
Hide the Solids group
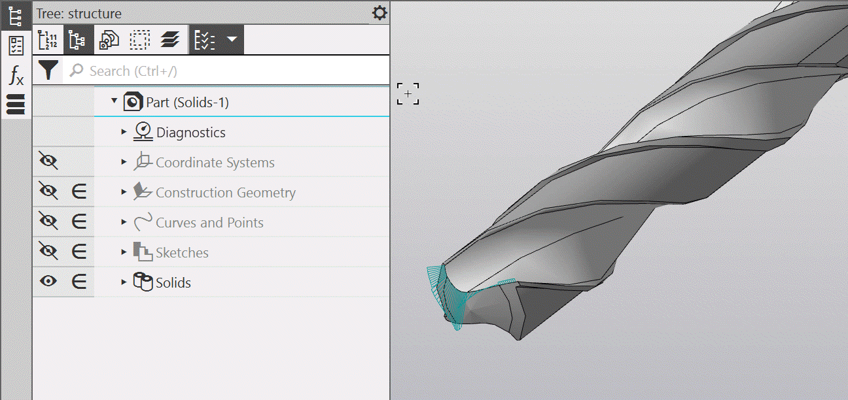point(48,282)
